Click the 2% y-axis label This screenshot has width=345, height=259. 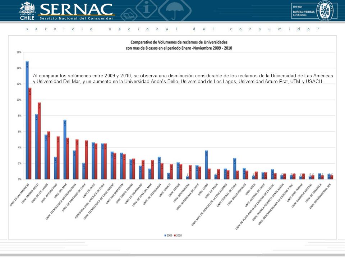[x=19, y=163]
